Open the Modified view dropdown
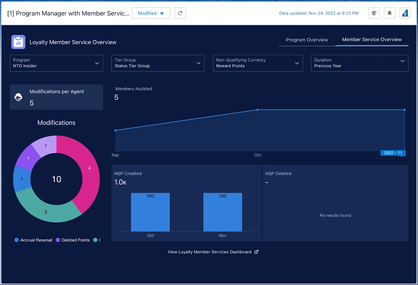This screenshot has width=418, height=285. coord(151,13)
